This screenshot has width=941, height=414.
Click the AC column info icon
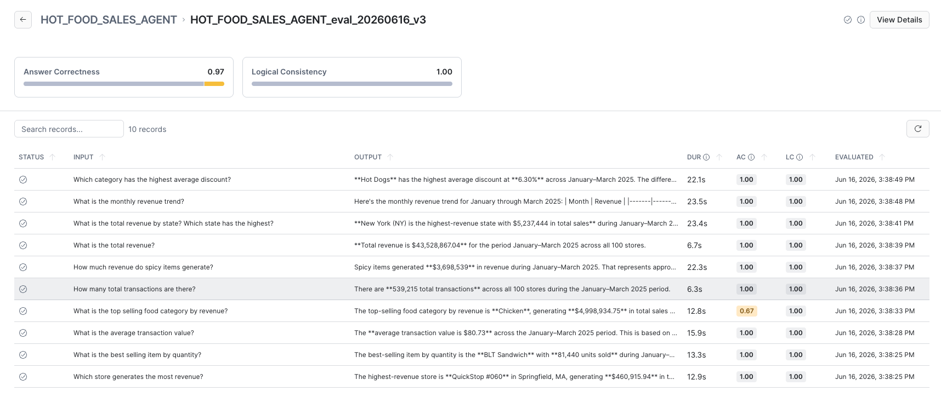click(751, 157)
